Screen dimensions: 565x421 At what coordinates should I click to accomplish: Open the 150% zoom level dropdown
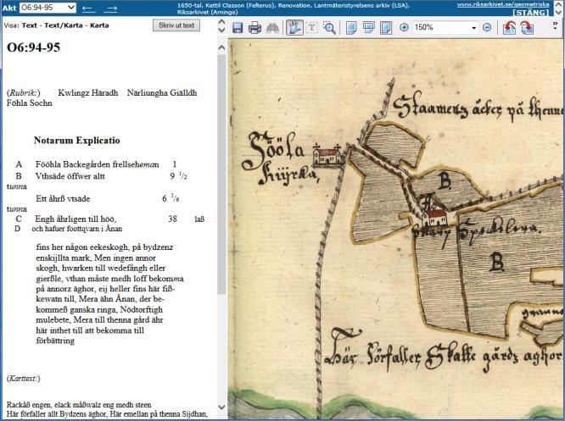(474, 28)
